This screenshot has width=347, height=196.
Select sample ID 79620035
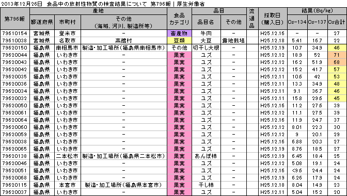tap(14, 77)
